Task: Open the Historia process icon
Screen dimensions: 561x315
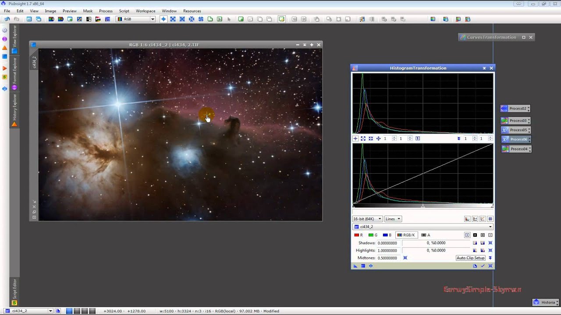Action: [x=545, y=302]
